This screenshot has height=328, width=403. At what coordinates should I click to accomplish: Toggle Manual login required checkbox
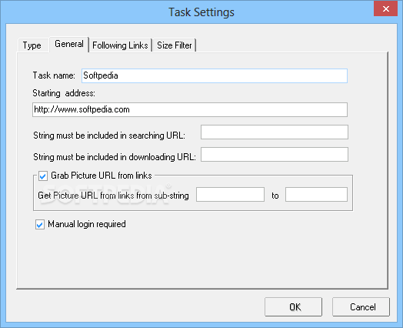click(40, 224)
